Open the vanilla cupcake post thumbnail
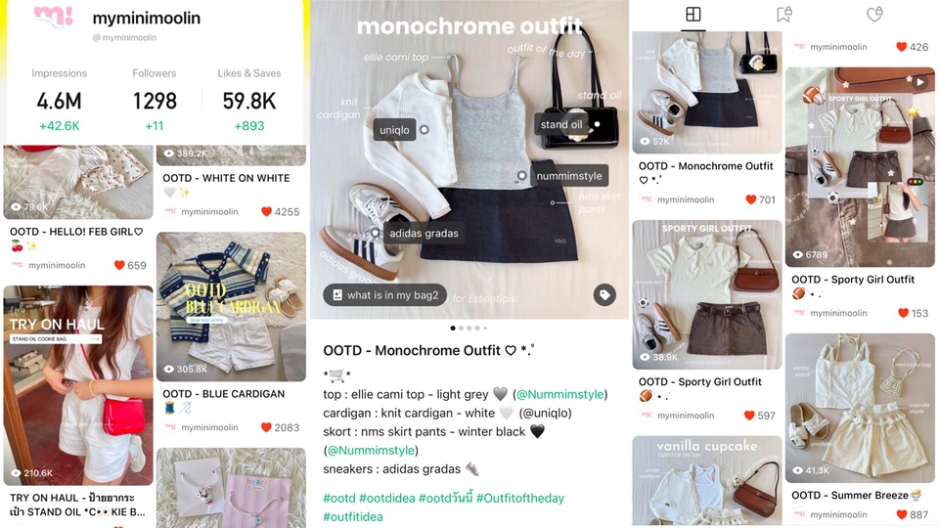This screenshot has width=939, height=528. click(x=706, y=481)
